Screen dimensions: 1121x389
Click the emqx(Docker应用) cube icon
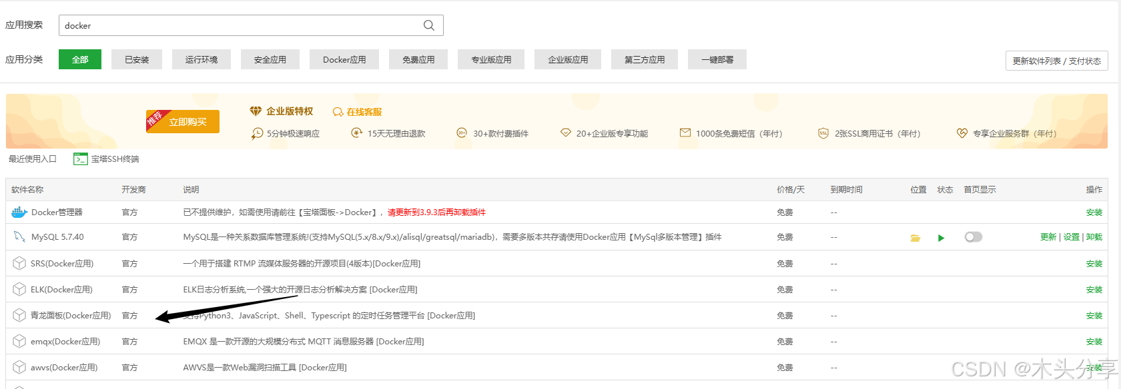click(19, 342)
